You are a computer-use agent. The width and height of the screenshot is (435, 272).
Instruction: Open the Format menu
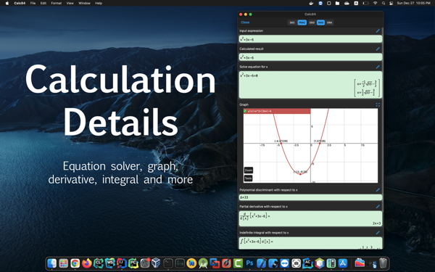click(x=57, y=3)
